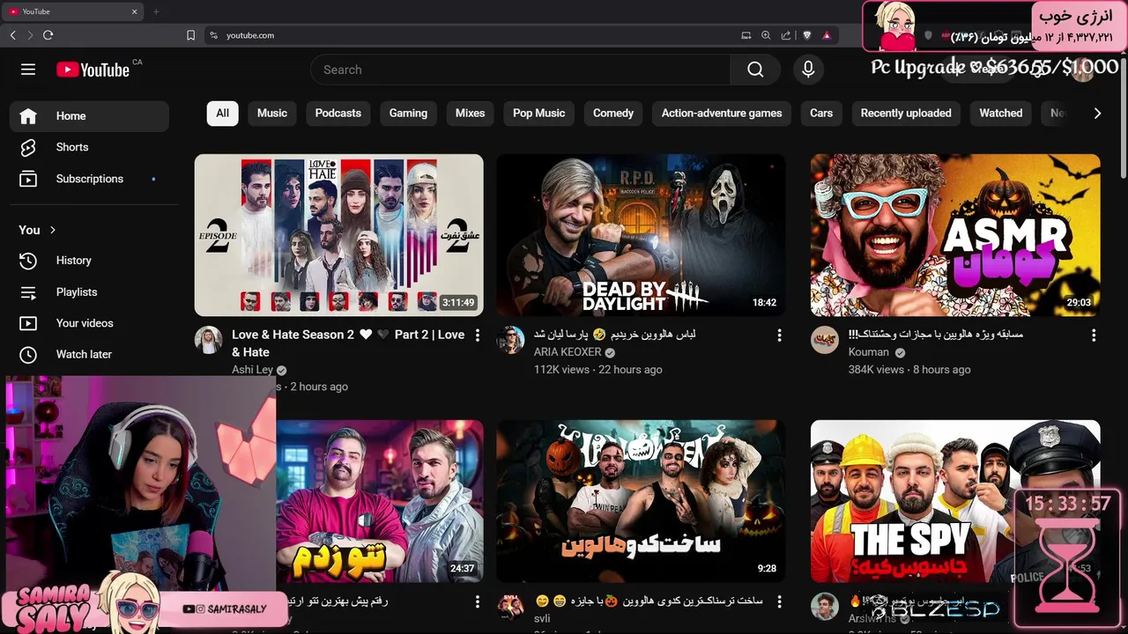The height and width of the screenshot is (634, 1128).
Task: Open Ashi Ley channel name link
Action: (252, 370)
